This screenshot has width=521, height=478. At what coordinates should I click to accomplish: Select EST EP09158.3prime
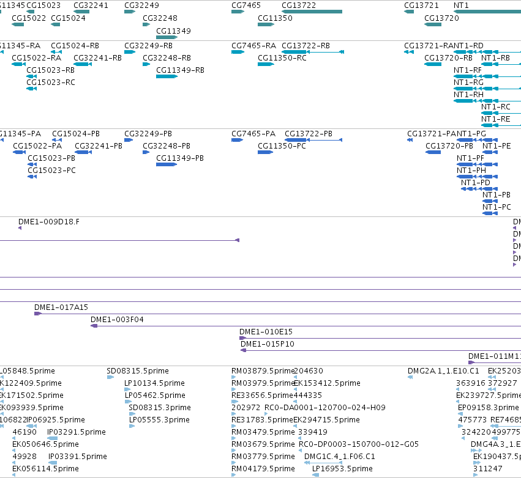[x=488, y=408]
